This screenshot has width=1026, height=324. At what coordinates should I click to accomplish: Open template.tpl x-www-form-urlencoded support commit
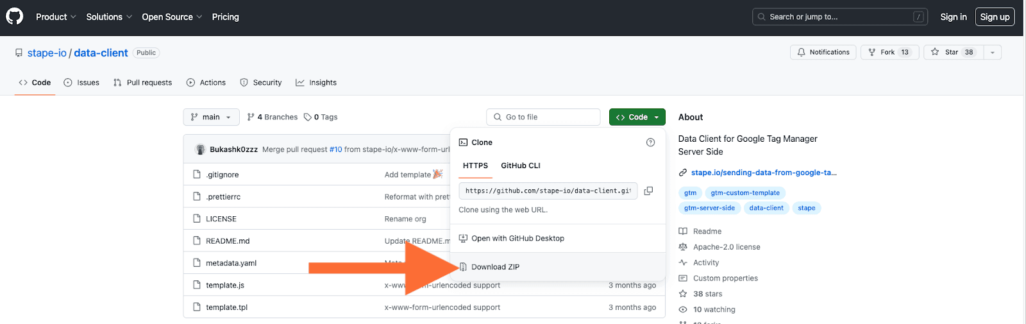[x=442, y=307]
